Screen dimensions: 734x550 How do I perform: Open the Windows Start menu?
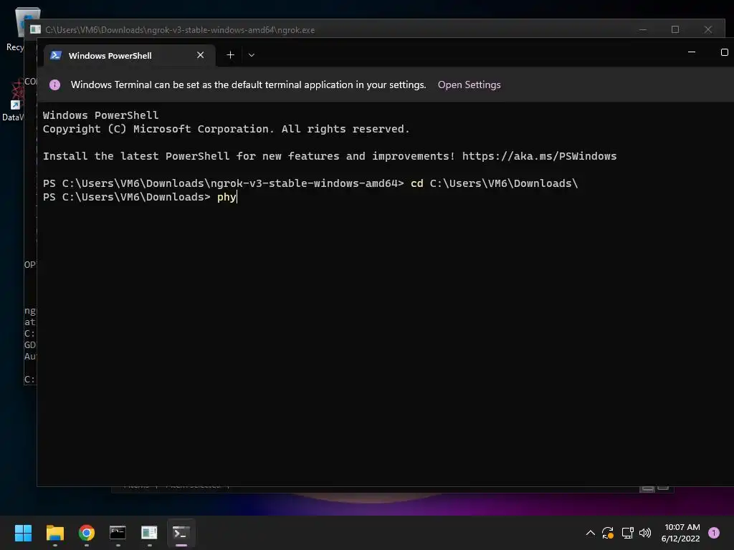(x=23, y=533)
